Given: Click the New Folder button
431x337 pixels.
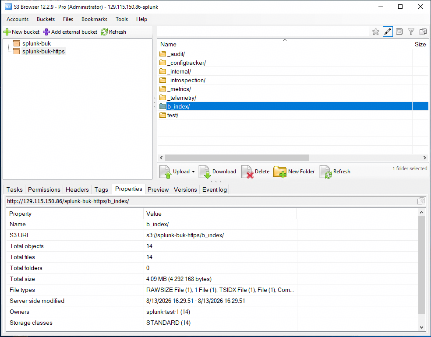Looking at the screenshot, I should (294, 172).
